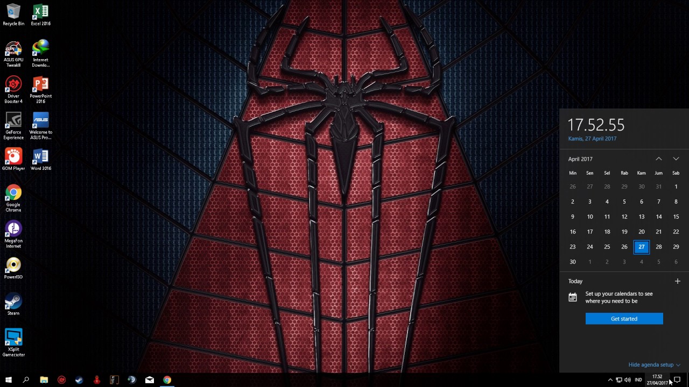Image resolution: width=689 pixels, height=387 pixels.
Task: Show hidden system tray icons
Action: click(610, 380)
